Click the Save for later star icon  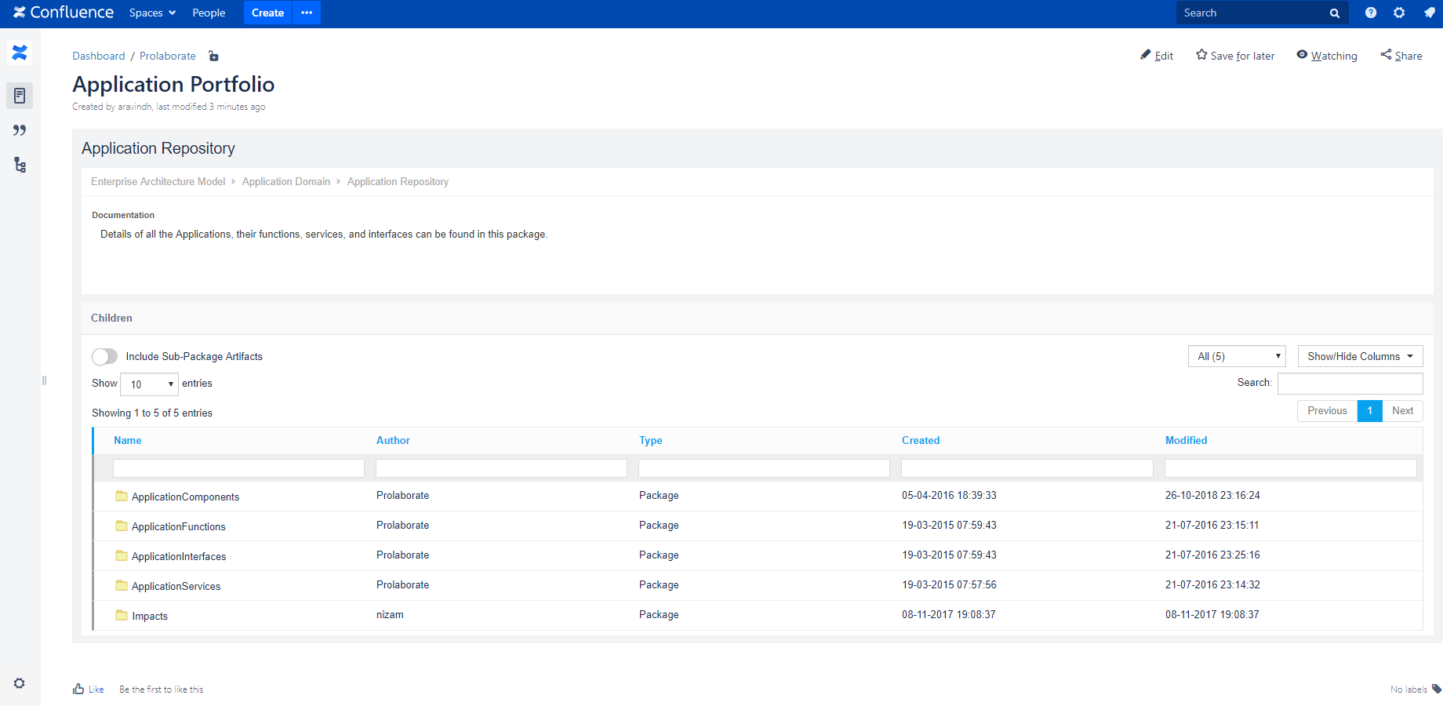click(x=1201, y=55)
